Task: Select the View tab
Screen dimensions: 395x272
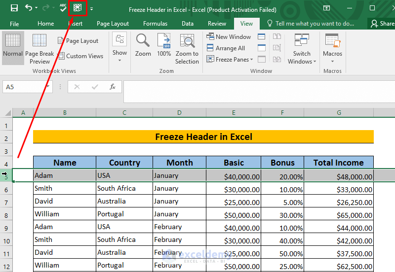Action: click(x=246, y=24)
